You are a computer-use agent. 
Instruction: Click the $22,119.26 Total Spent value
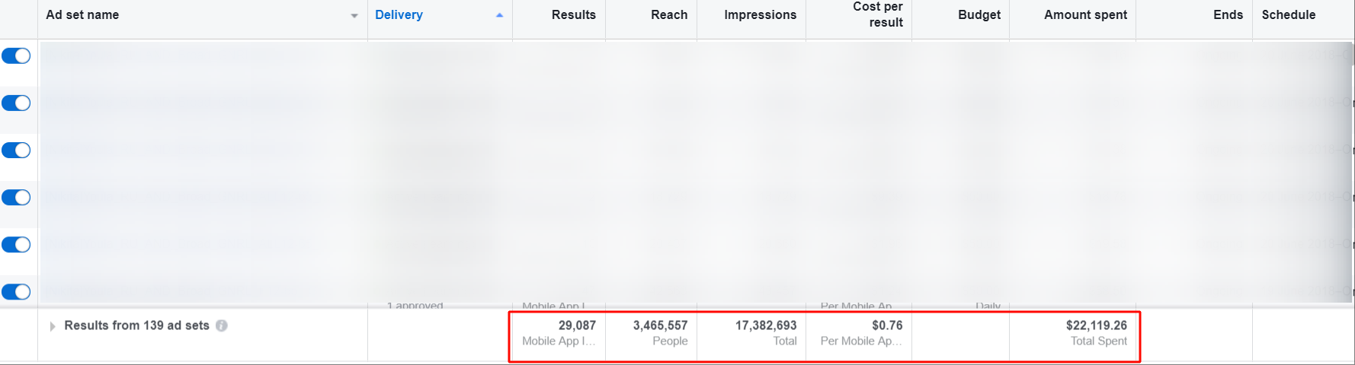[1096, 325]
